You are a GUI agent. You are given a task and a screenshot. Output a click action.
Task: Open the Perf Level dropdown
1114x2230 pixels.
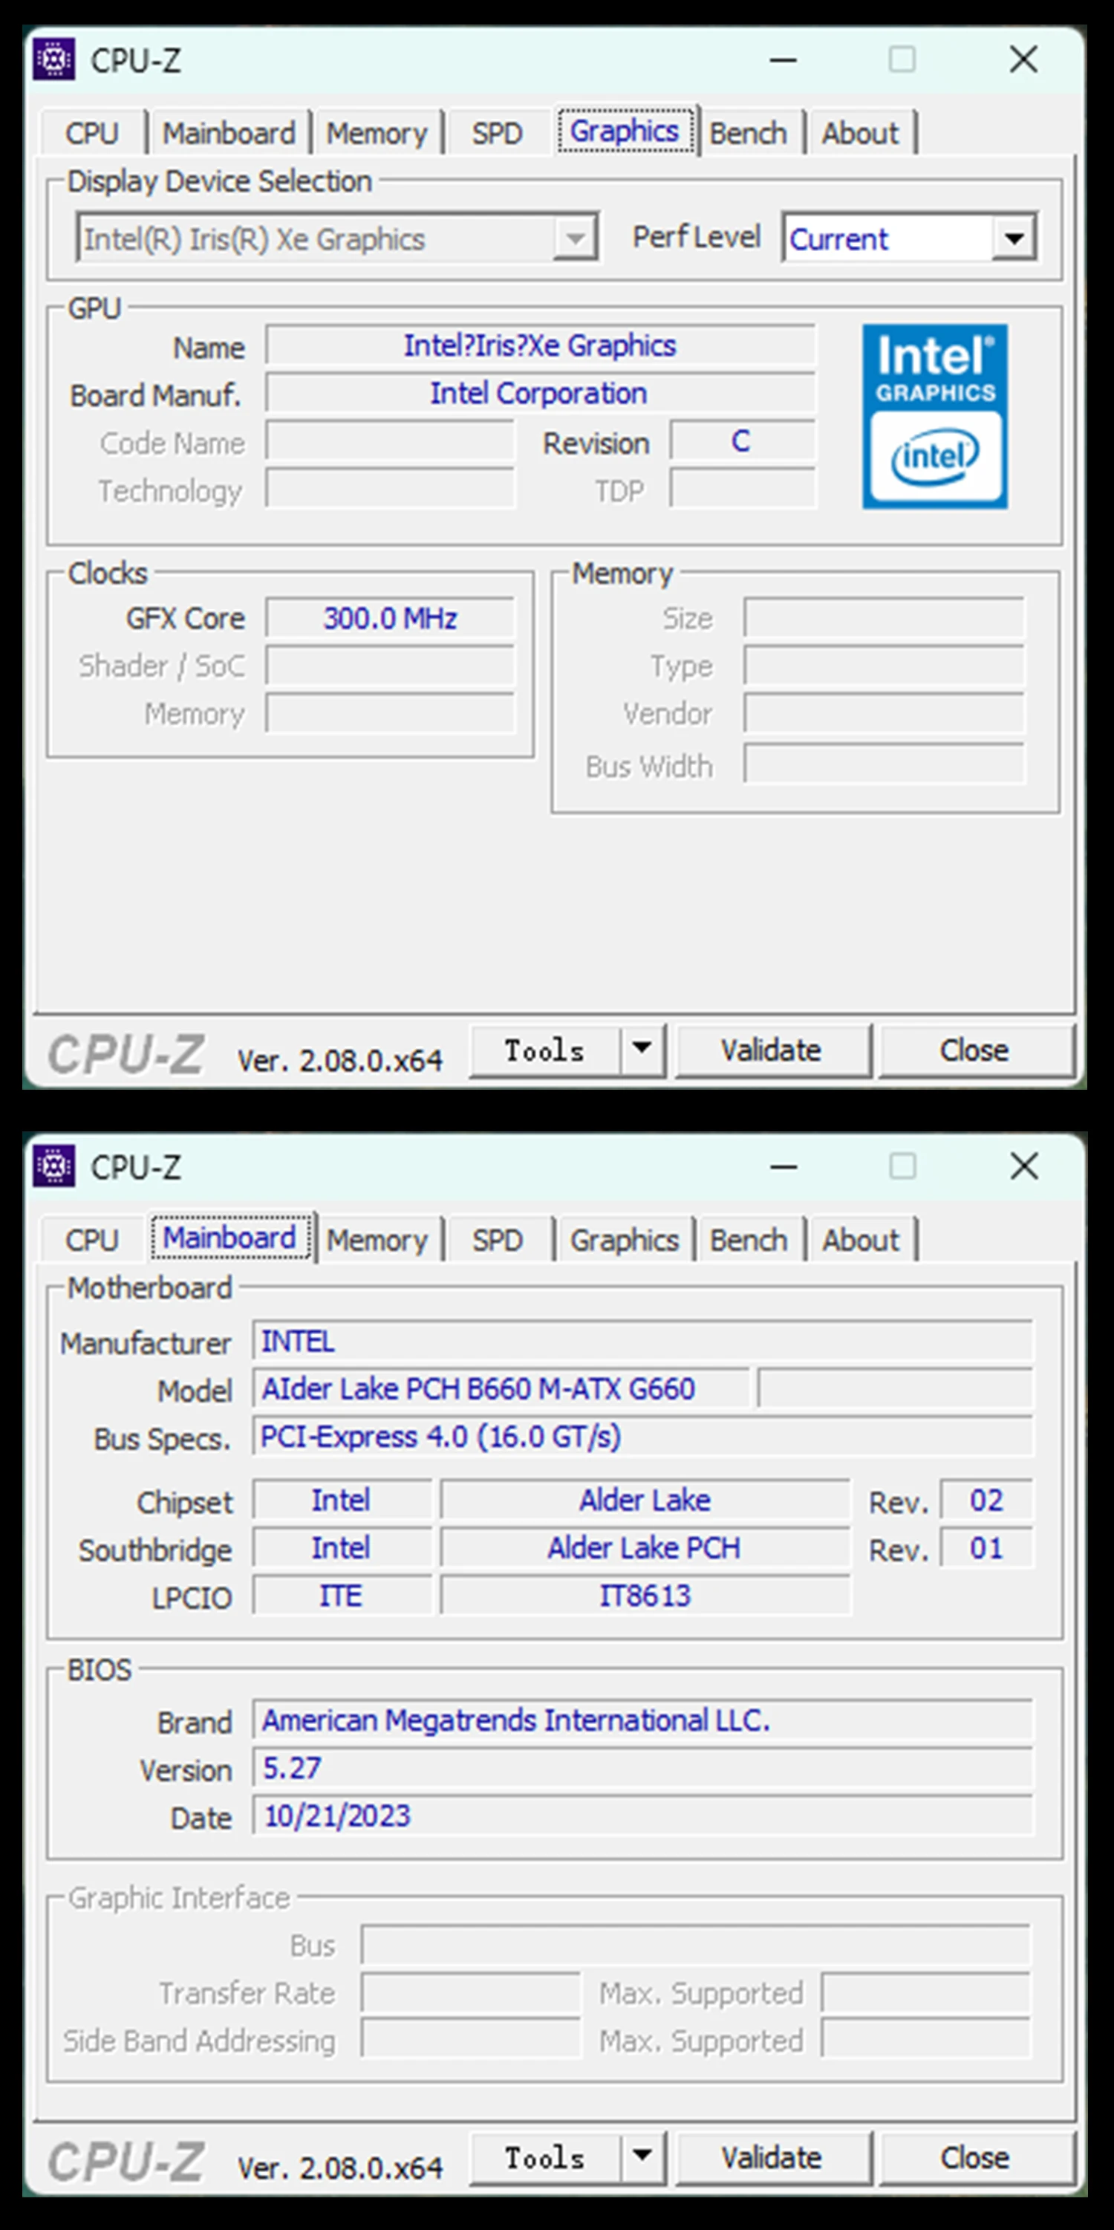(x=1014, y=238)
